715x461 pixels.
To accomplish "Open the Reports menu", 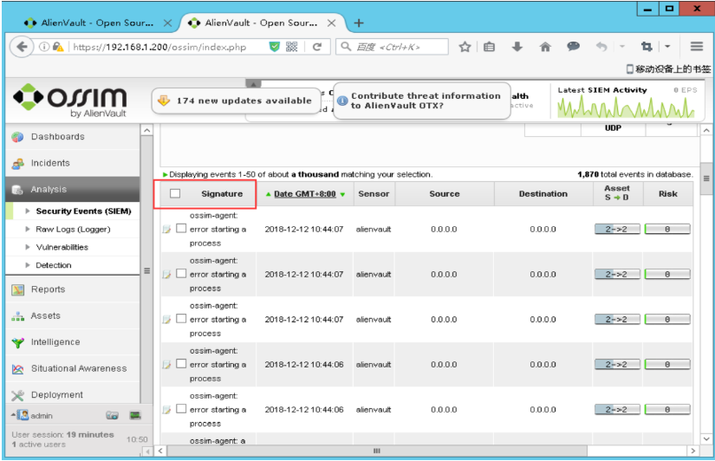I will tap(73, 289).
